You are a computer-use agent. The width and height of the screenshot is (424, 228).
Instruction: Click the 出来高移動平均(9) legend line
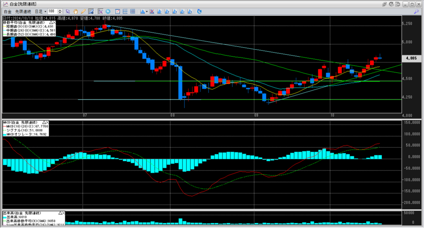coord(29,221)
